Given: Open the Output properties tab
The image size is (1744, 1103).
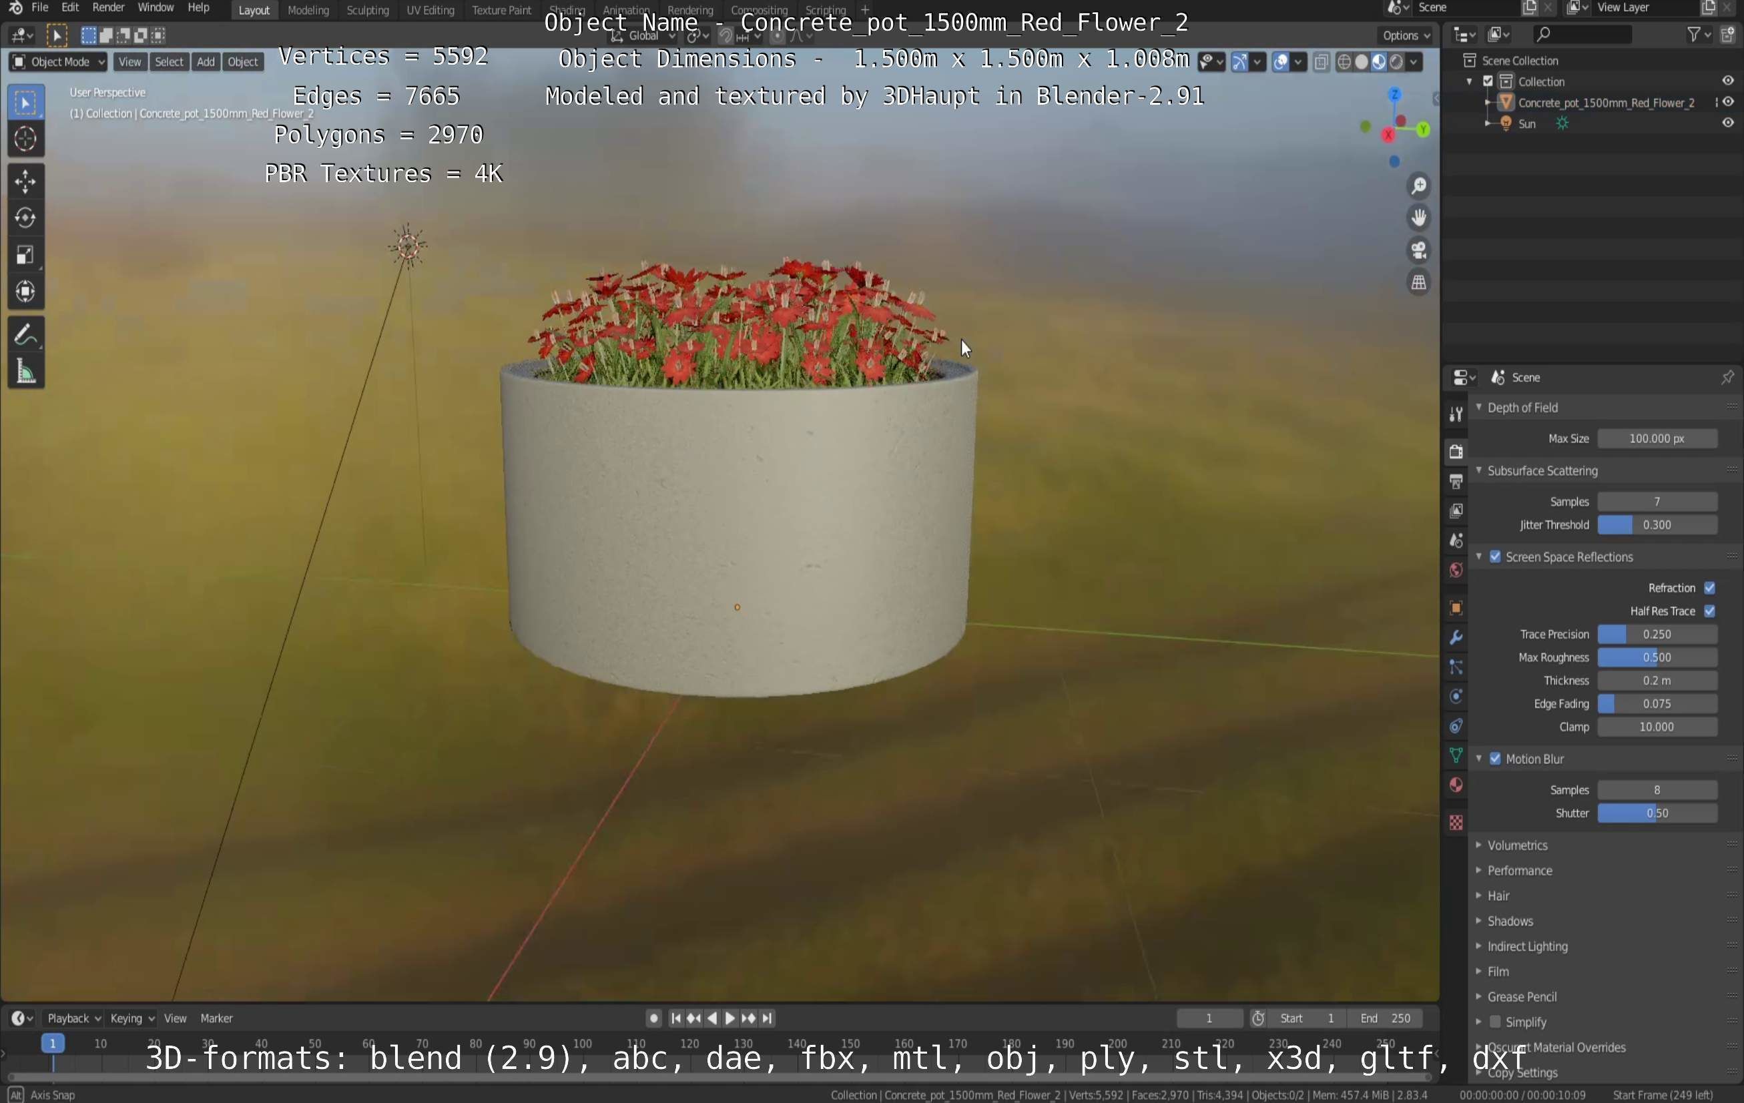Looking at the screenshot, I should [x=1455, y=481].
